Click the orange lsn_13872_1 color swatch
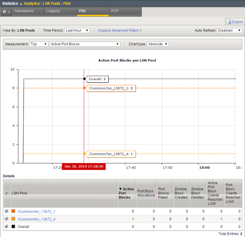Image resolution: width=245 pixels, height=237 pixels. 13,211
